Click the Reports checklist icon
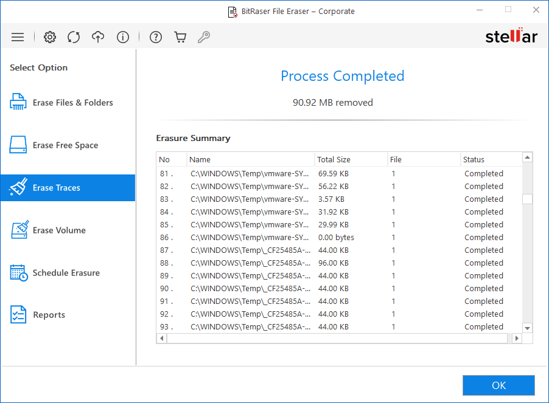The height and width of the screenshot is (403, 549). tap(18, 315)
